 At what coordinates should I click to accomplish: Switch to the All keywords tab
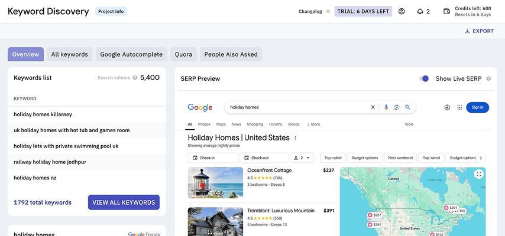(70, 54)
